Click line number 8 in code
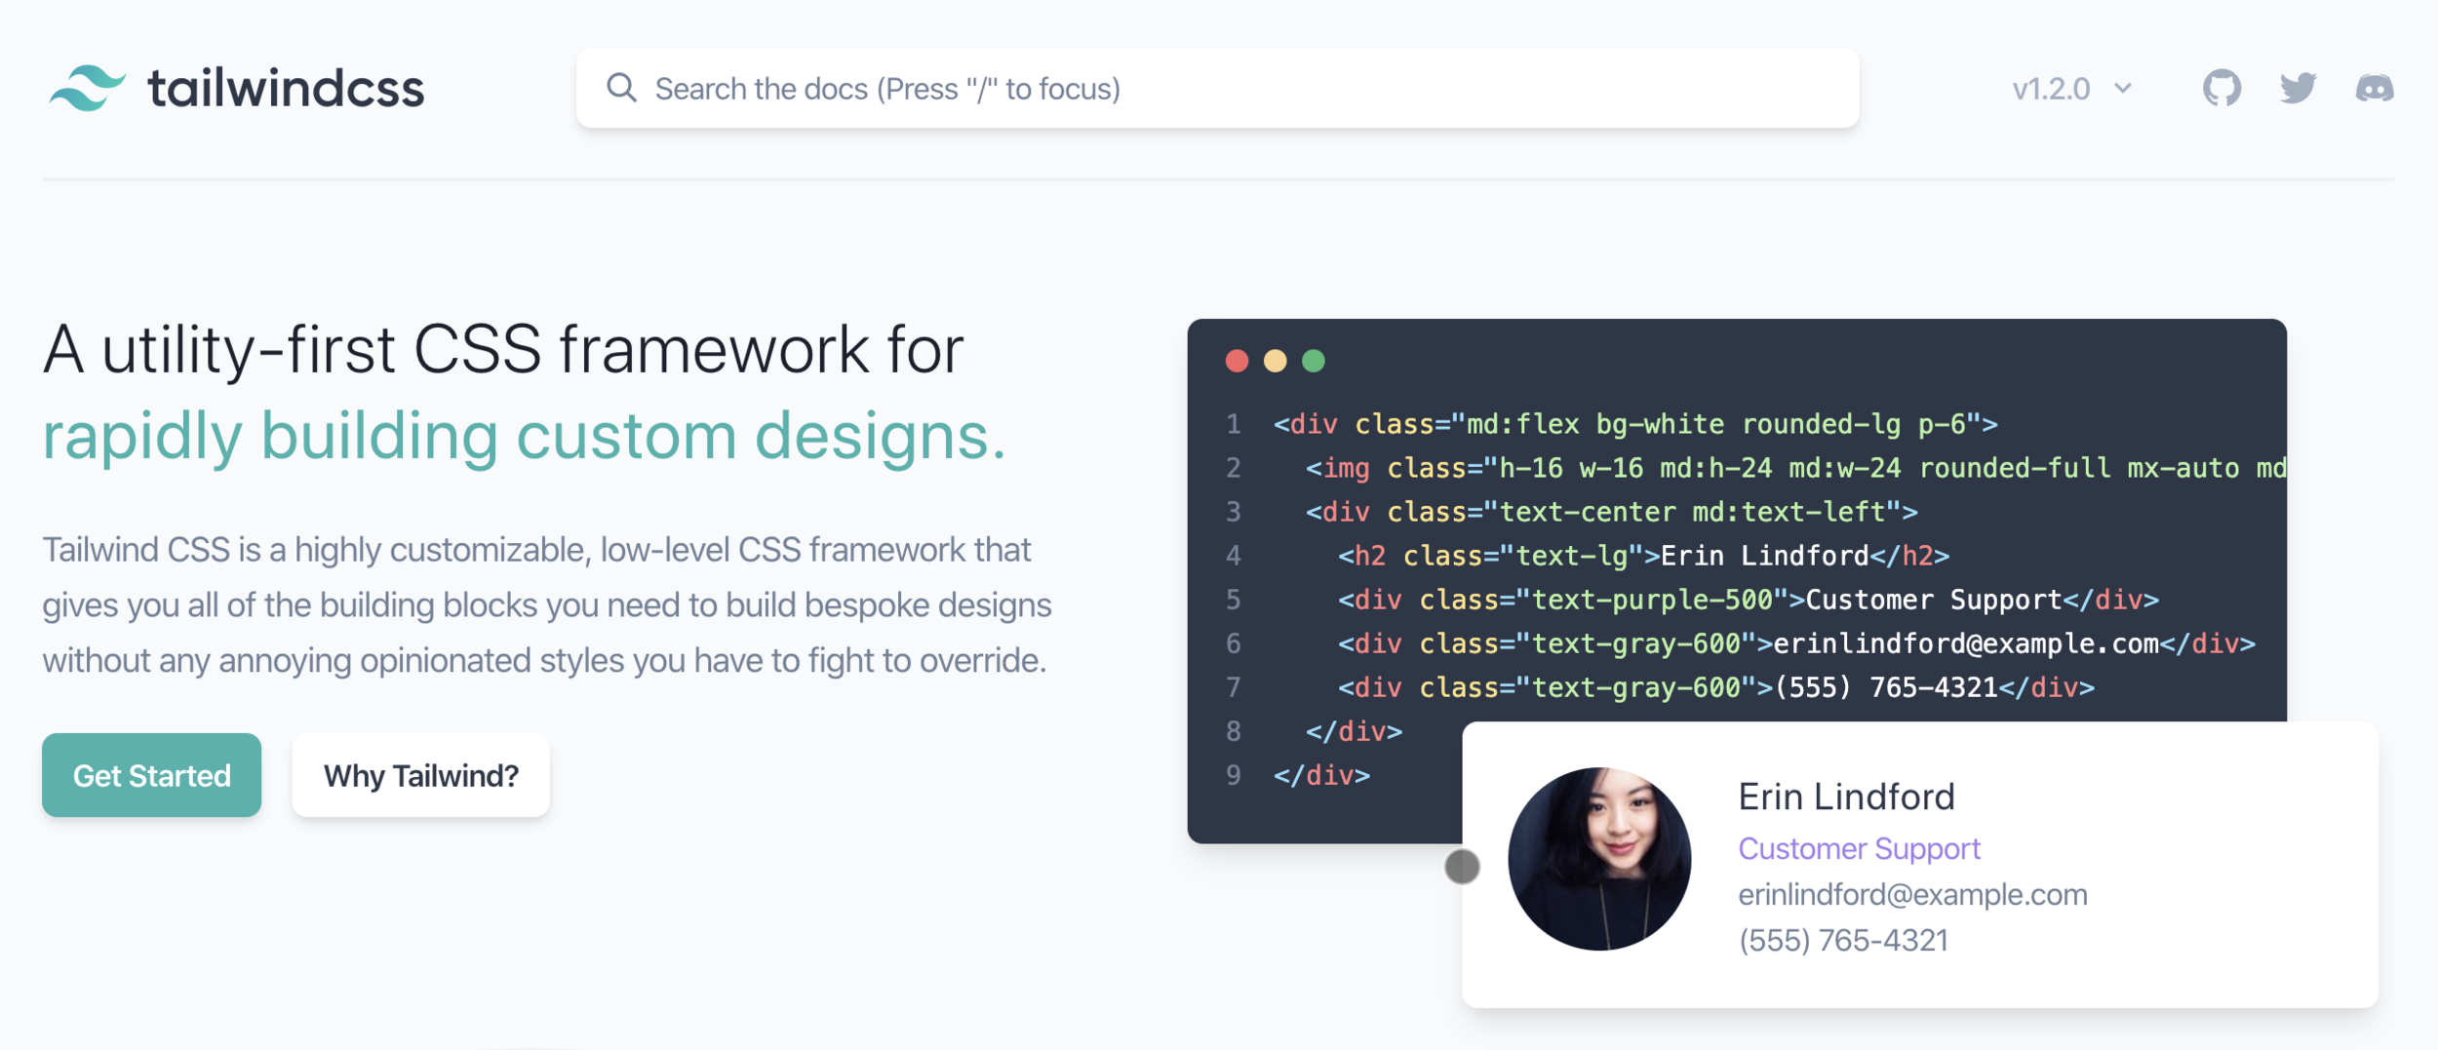This screenshot has height=1050, width=2438. pyautogui.click(x=1234, y=731)
